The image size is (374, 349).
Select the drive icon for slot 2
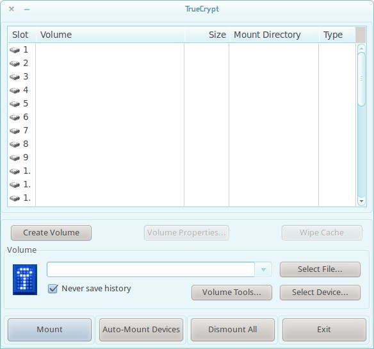[15, 64]
